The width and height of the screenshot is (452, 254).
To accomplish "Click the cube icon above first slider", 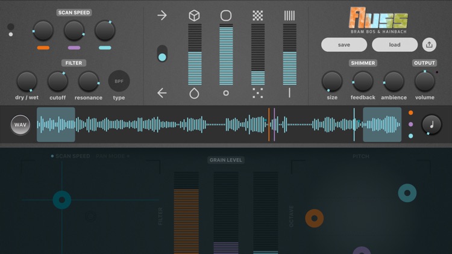I will click(194, 16).
